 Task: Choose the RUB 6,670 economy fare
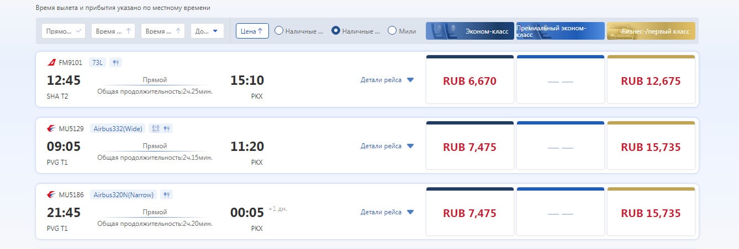[x=469, y=81]
